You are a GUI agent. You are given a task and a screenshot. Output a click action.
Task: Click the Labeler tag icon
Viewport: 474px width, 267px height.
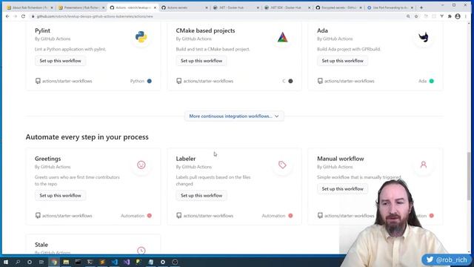tap(282, 165)
